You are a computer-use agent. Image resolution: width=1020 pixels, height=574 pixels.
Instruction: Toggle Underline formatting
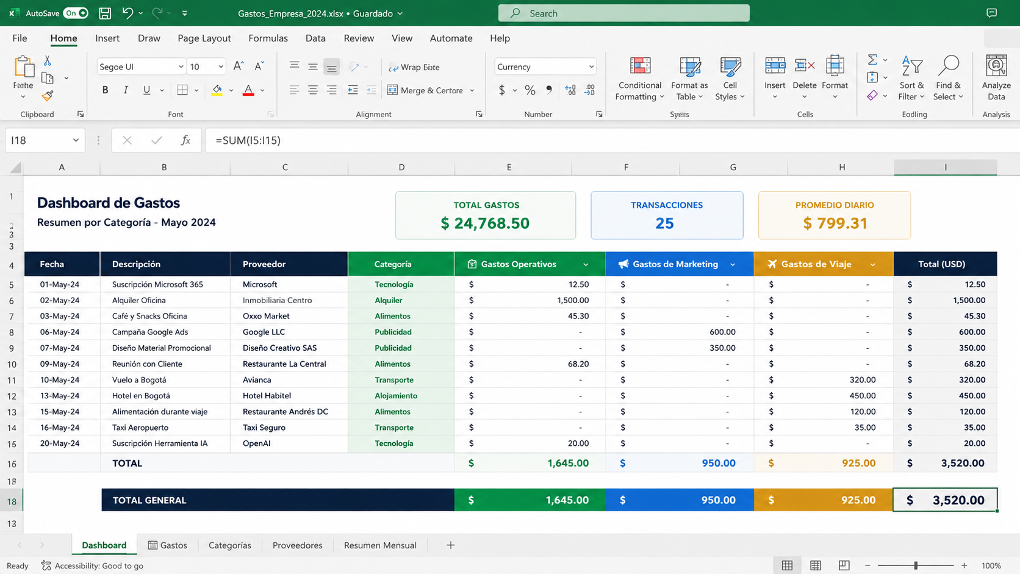pos(146,90)
